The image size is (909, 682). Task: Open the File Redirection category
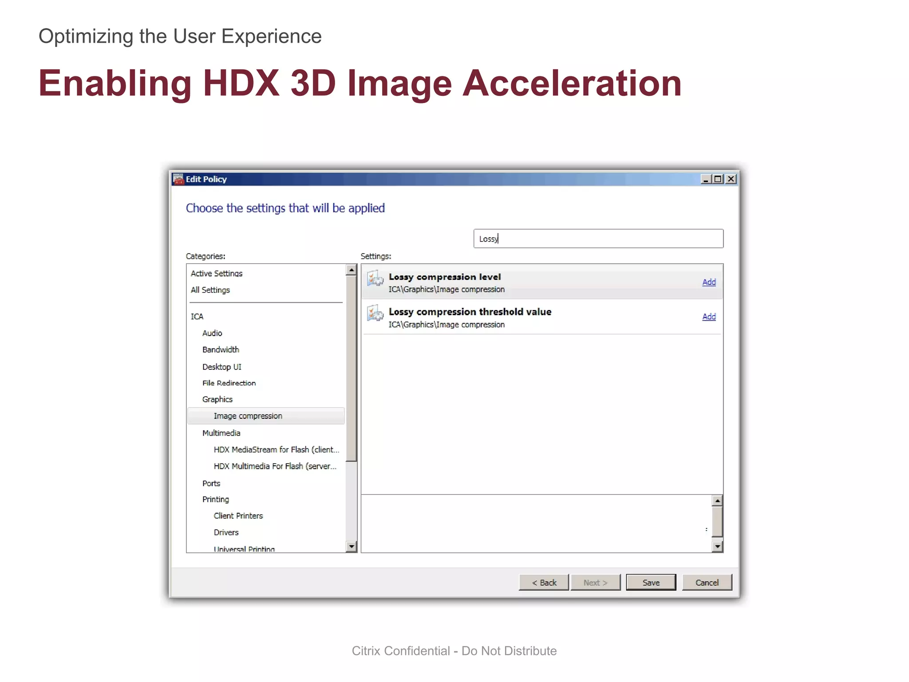coord(229,383)
